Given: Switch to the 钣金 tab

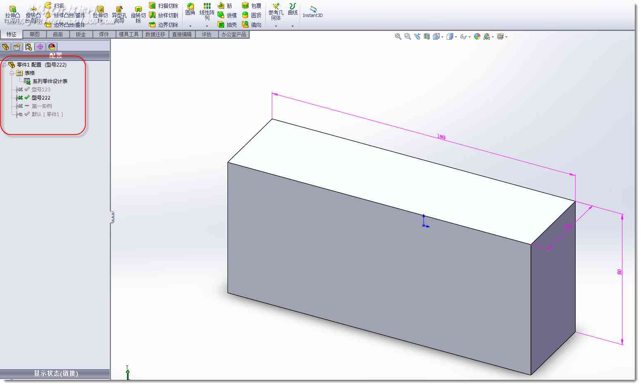Looking at the screenshot, I should tap(81, 34).
